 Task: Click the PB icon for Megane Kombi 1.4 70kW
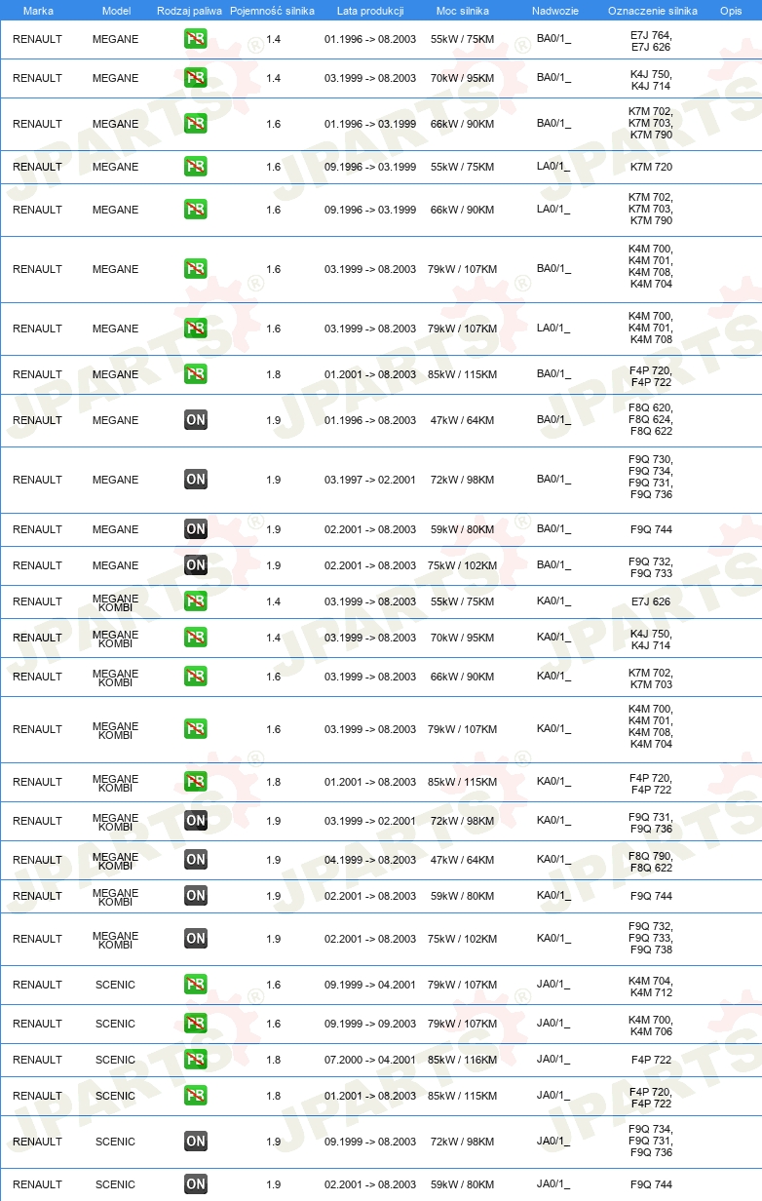(196, 638)
